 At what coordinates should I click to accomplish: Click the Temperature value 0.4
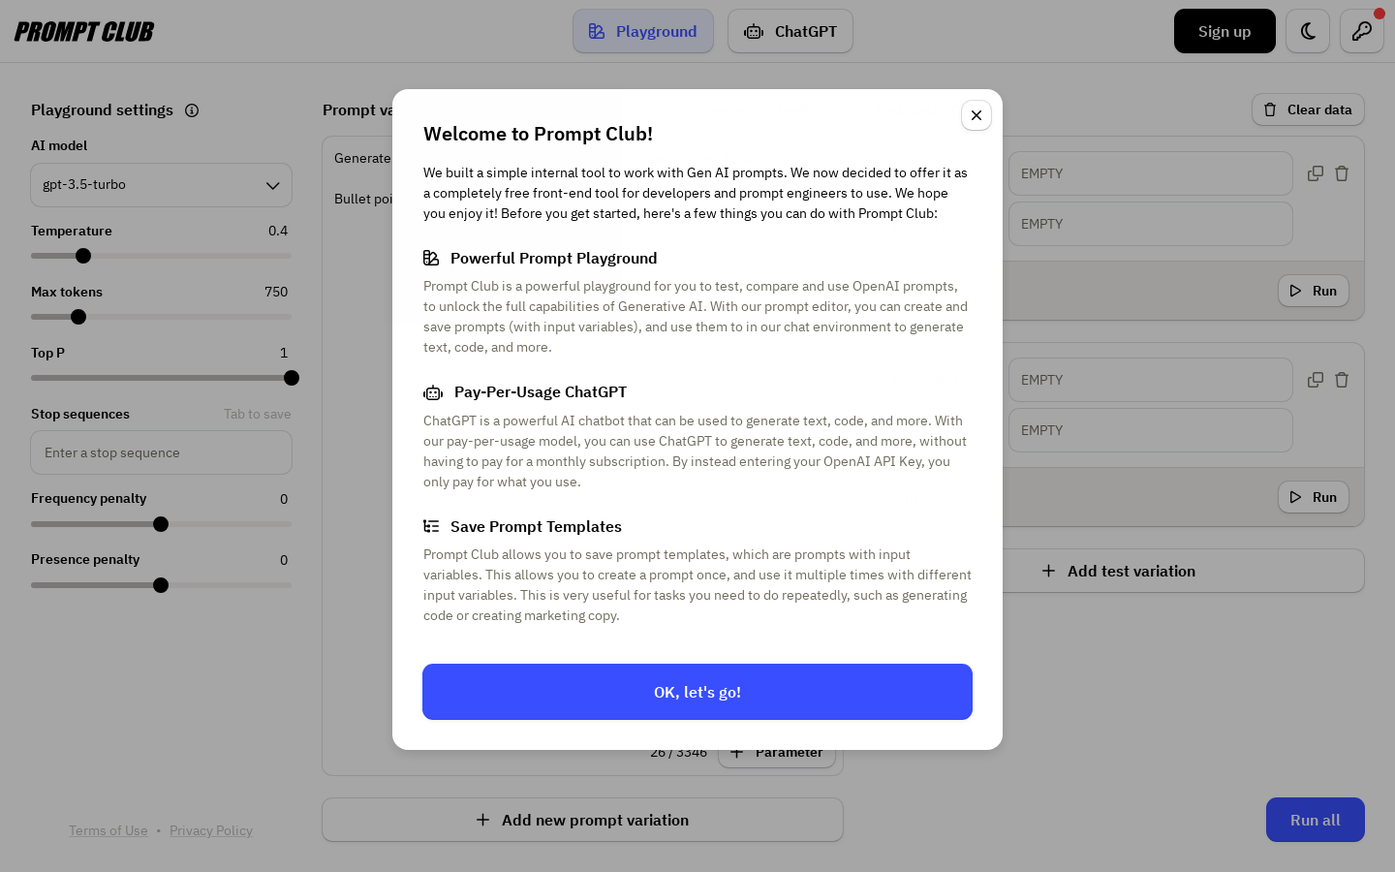point(278,231)
